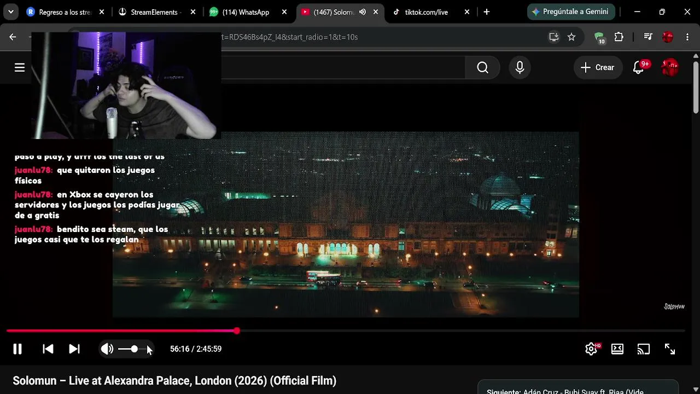Skip to the next video
The image size is (700, 394).
(74, 349)
